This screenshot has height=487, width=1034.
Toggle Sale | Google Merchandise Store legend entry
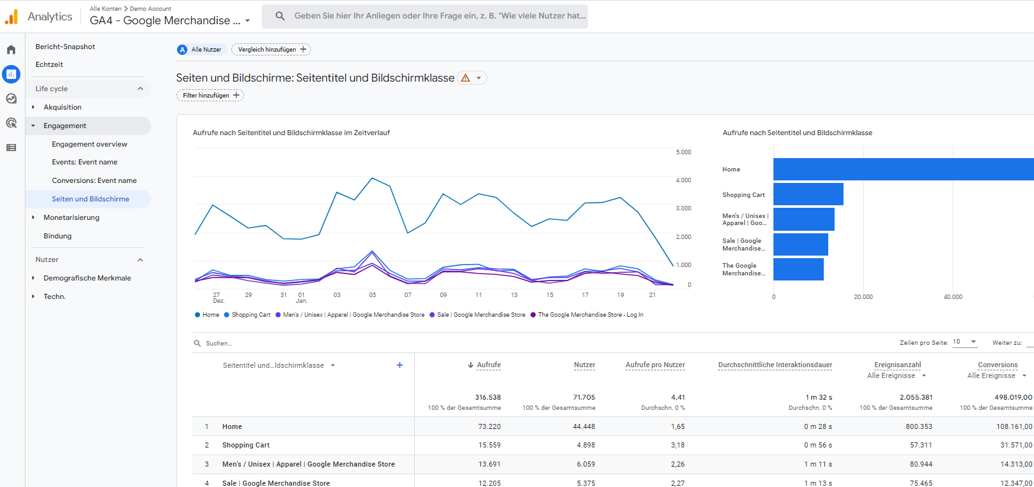478,315
